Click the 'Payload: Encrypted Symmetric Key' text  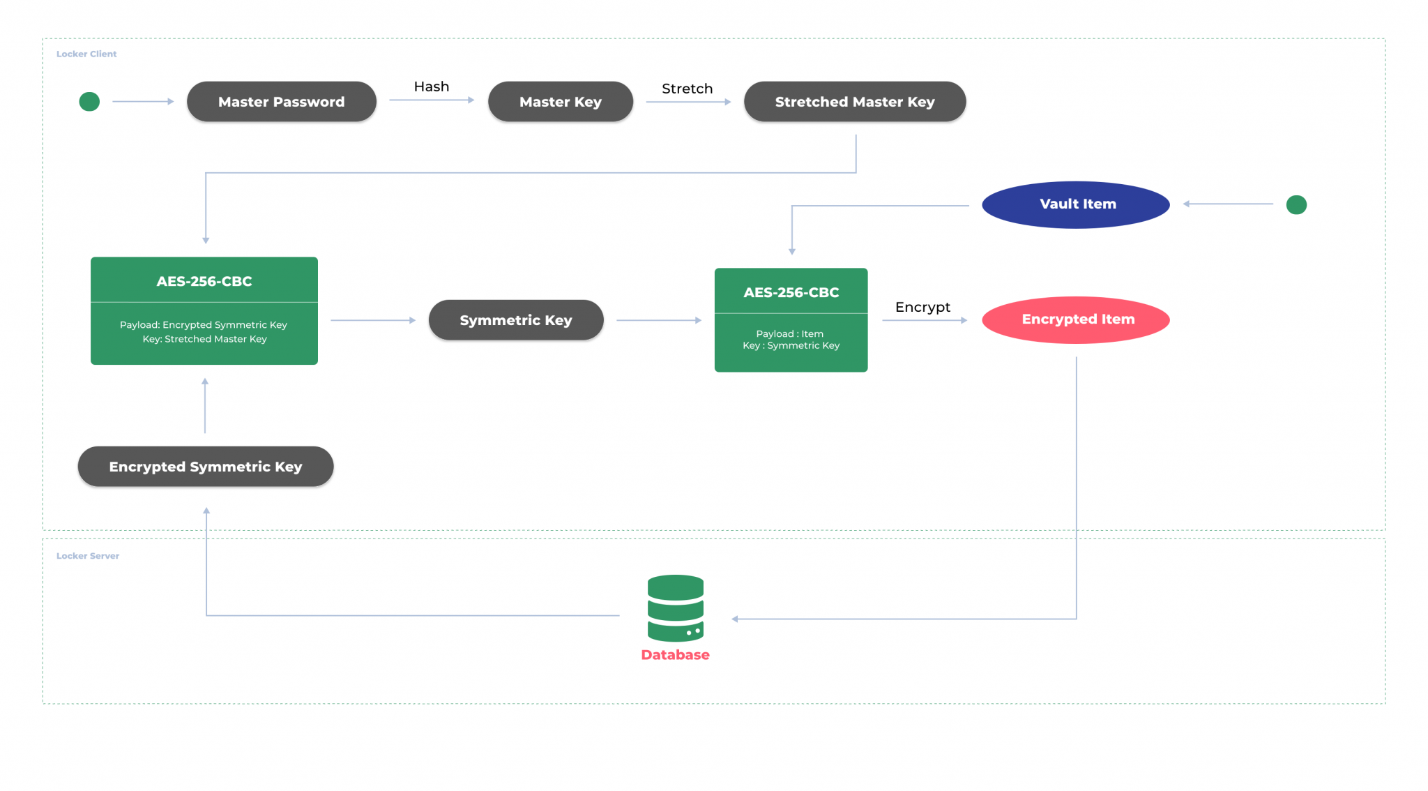pyautogui.click(x=203, y=325)
